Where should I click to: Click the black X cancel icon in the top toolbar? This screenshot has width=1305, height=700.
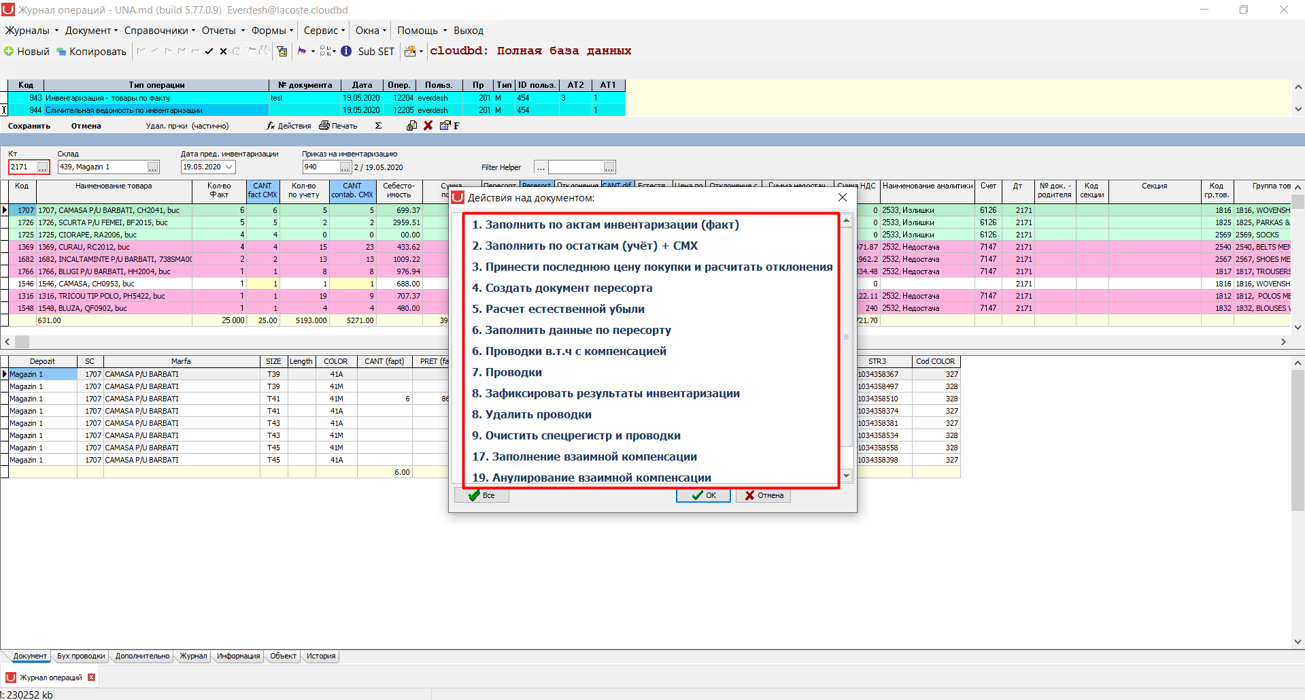pos(223,51)
